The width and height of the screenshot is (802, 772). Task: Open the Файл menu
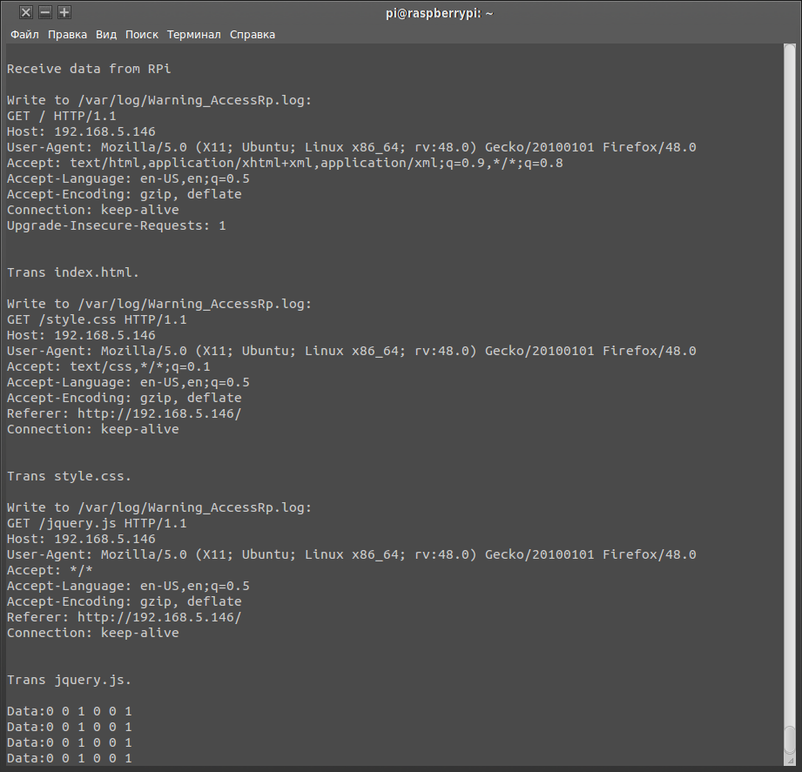[x=24, y=35]
